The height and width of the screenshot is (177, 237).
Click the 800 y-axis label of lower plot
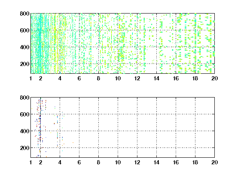coord(25,98)
